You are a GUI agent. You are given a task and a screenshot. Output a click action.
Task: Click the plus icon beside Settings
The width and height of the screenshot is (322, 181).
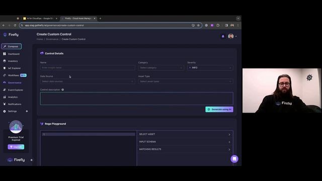click(x=27, y=111)
